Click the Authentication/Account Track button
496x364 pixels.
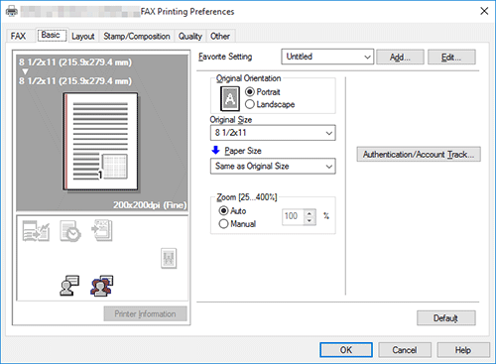click(419, 155)
